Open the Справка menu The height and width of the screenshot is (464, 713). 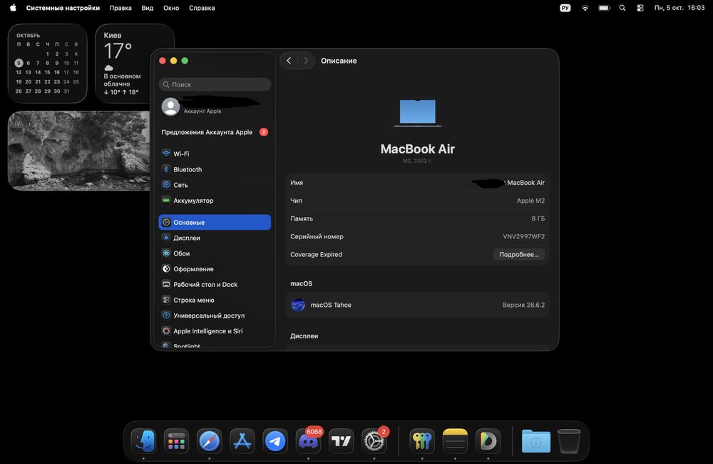[202, 8]
